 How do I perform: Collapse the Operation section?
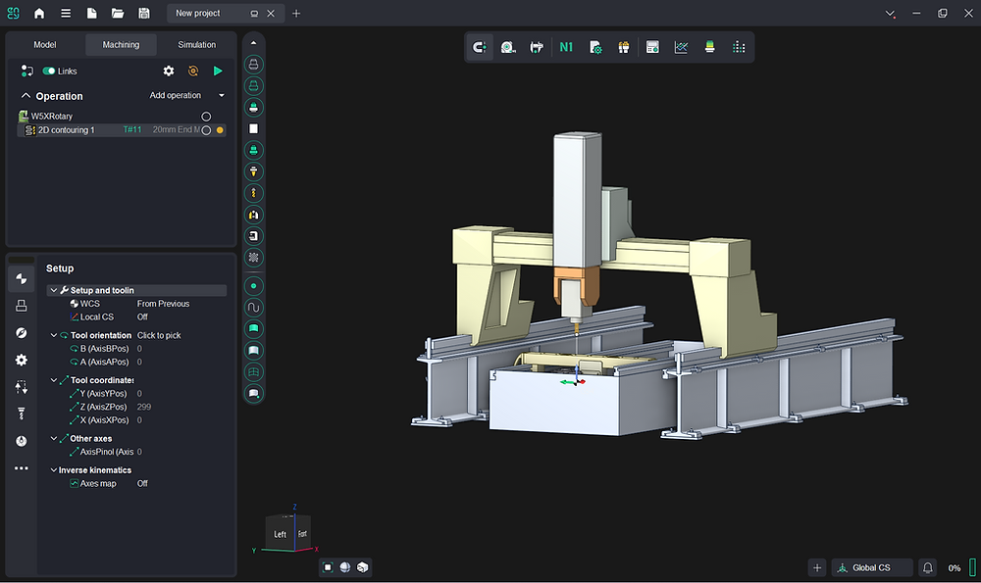(26, 96)
